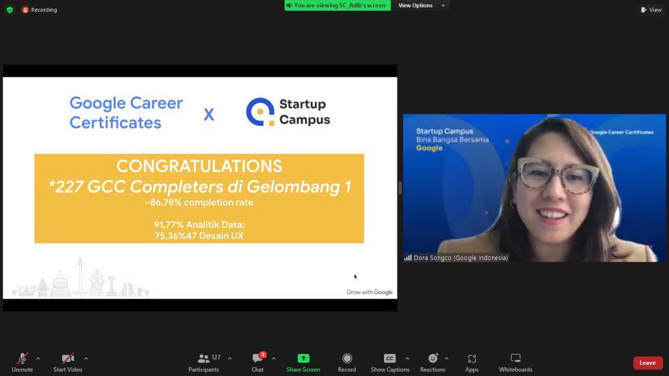This screenshot has width=669, height=376.
Task: Open Zoom Apps
Action: (472, 363)
